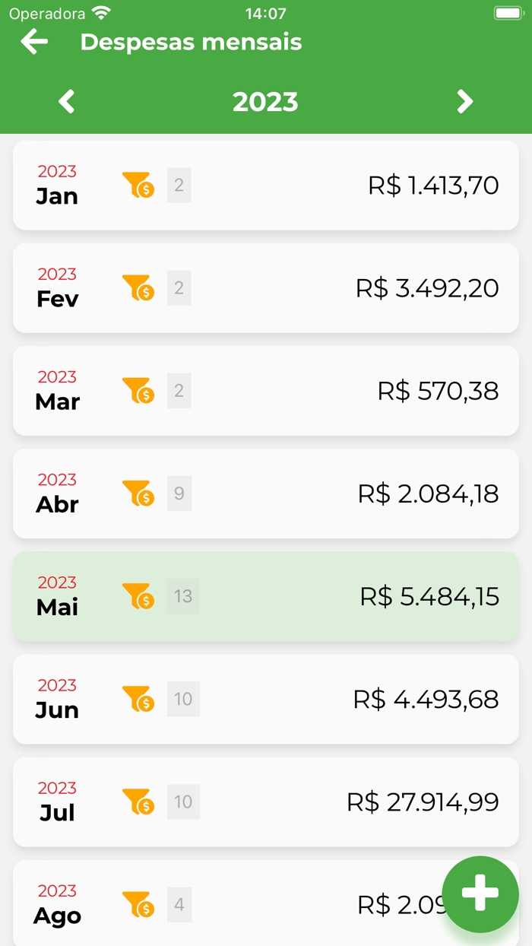Select the 2023 year label
Screen dimensions: 532x946
[x=266, y=101]
